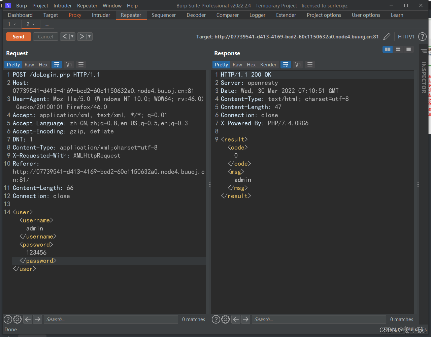
Task: Jump to next request search match
Action: [38, 319]
